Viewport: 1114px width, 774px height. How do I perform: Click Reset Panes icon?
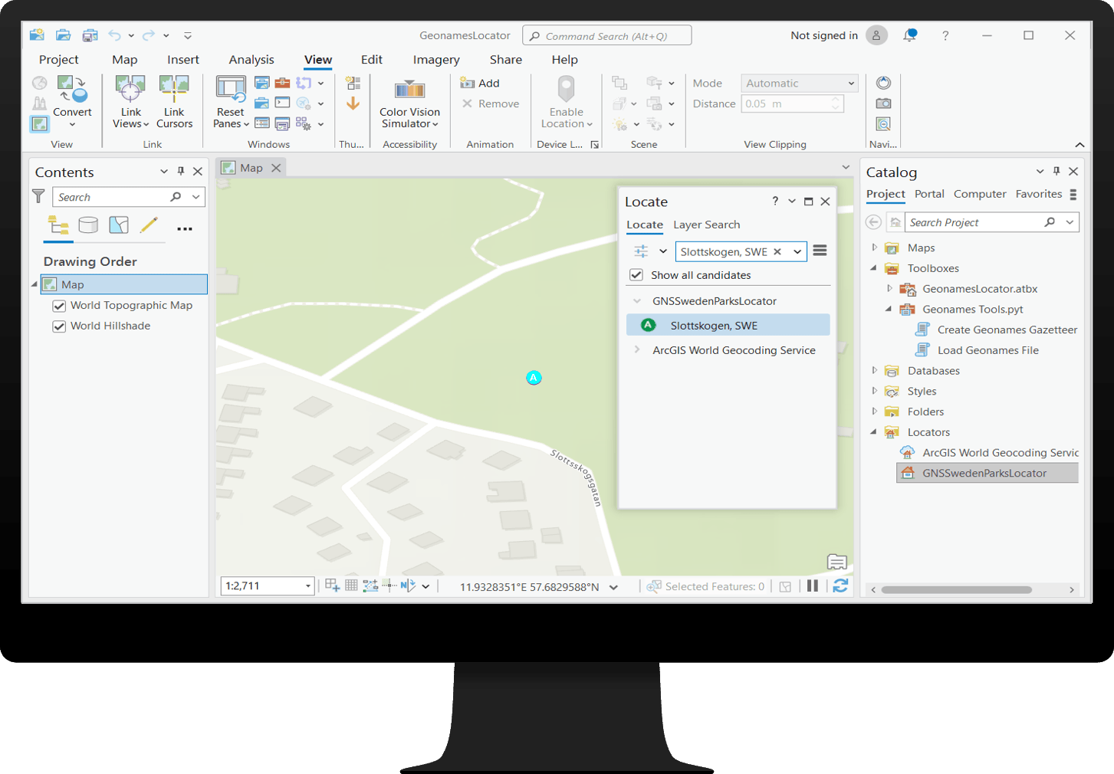point(230,89)
